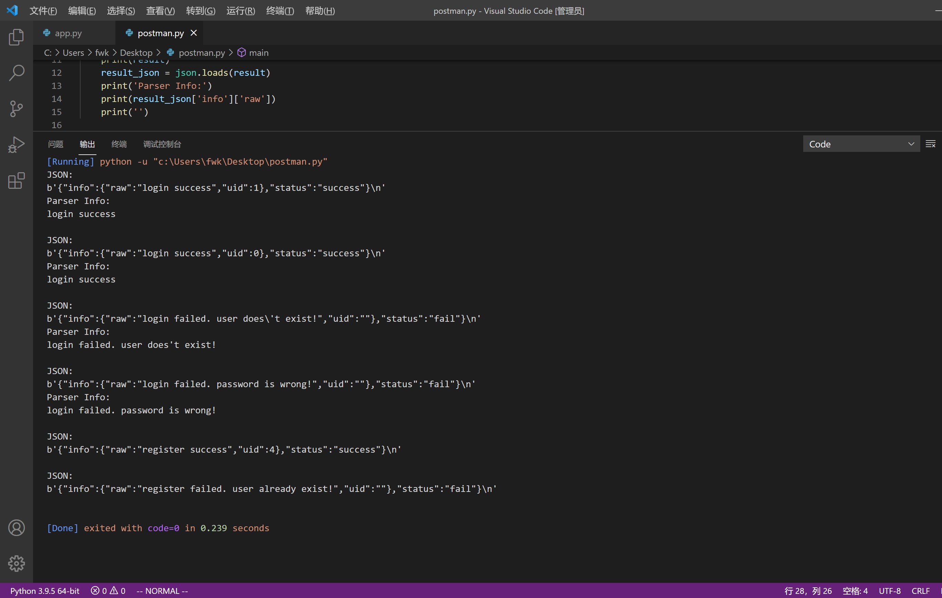
Task: Open the Extensions icon
Action: (x=16, y=181)
